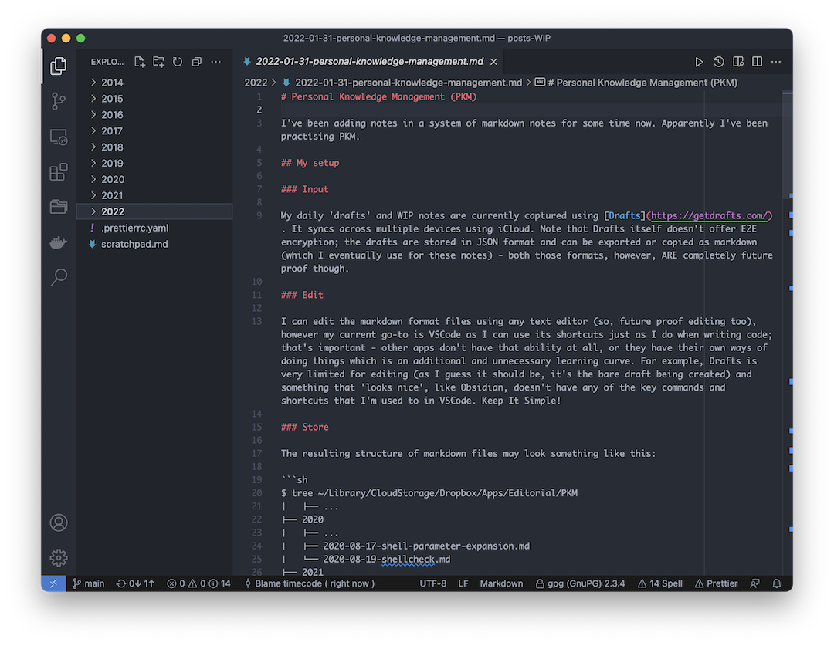Refresh the Explorer file tree
Image resolution: width=834 pixels, height=646 pixels.
point(176,62)
